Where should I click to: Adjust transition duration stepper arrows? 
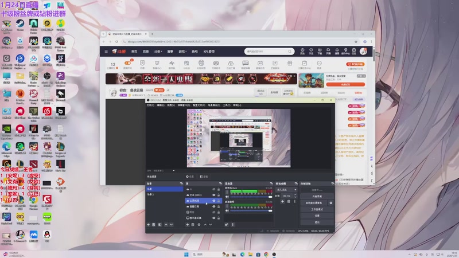(x=295, y=196)
